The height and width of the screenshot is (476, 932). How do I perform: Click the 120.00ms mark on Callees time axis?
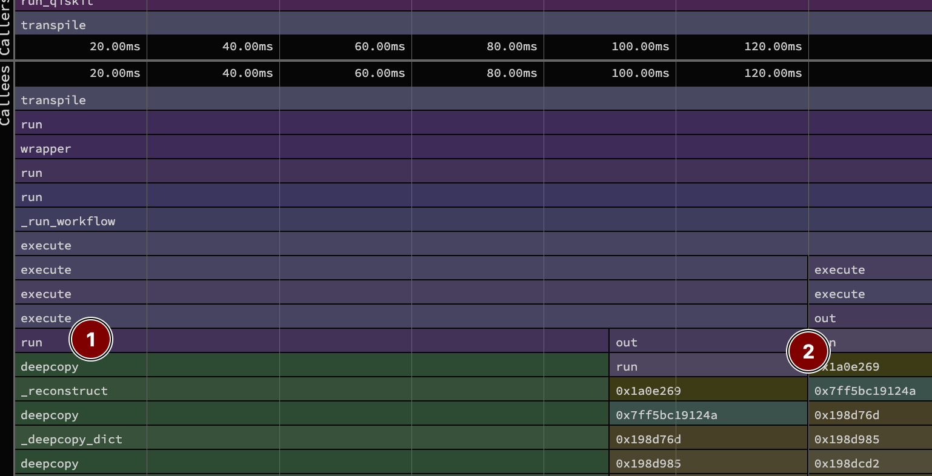click(x=773, y=73)
